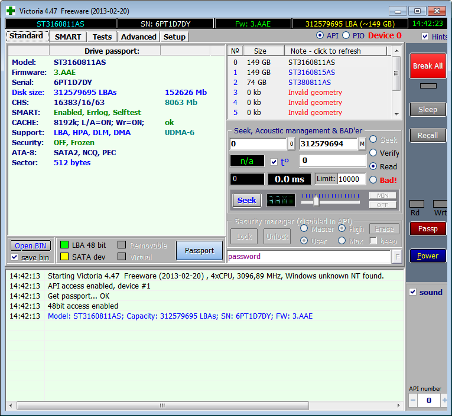Click log line Get passport... OK
Viewport: 452px width, 416px height.
pos(79,296)
